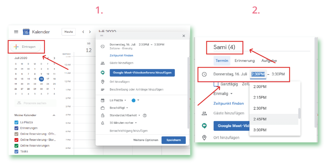Viewport: 328px width, 163px height.
Task: Click the Zeitpunkt finden link in panel 1
Action: pos(121,56)
